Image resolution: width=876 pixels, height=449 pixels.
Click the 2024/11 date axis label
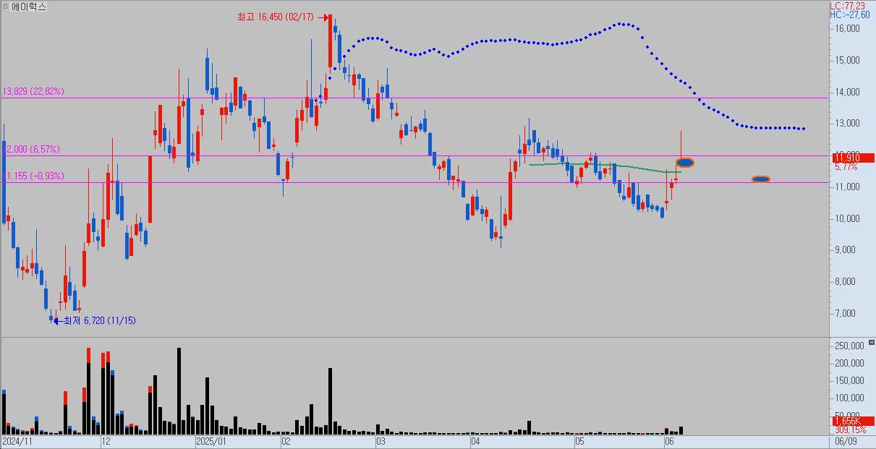point(17,440)
